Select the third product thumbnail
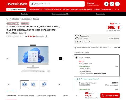 point(44,85)
